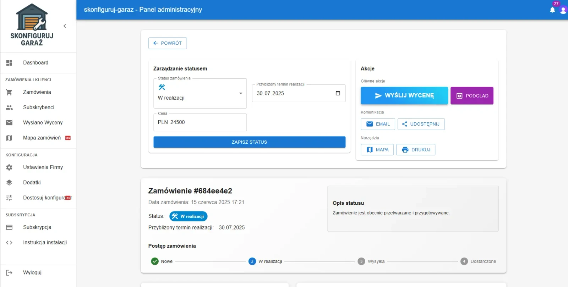Click the Drukuj print button
This screenshot has height=287, width=568.
pyautogui.click(x=416, y=150)
